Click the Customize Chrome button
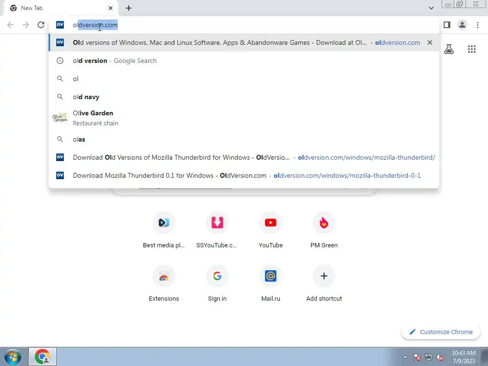Image resolution: width=488 pixels, height=366 pixels. coord(441,332)
